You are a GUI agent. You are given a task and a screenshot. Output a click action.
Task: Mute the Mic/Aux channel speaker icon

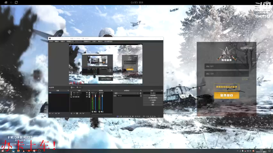pos(95,112)
